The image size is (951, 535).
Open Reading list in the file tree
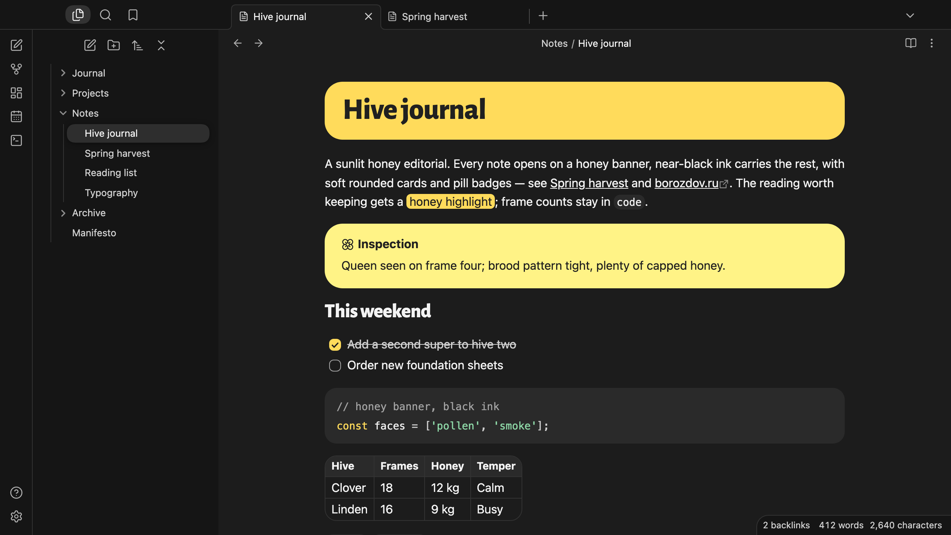point(138,173)
